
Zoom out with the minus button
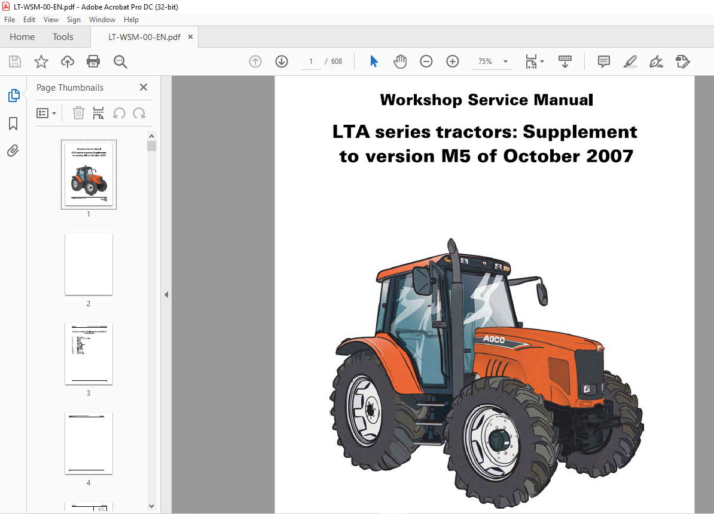pos(426,61)
